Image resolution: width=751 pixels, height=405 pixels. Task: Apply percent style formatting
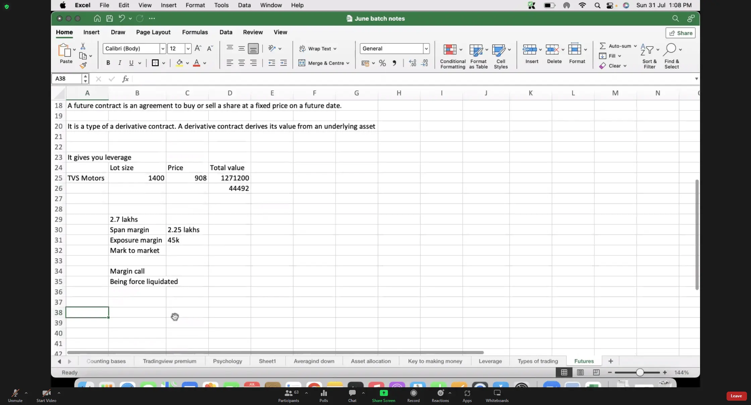pyautogui.click(x=382, y=63)
